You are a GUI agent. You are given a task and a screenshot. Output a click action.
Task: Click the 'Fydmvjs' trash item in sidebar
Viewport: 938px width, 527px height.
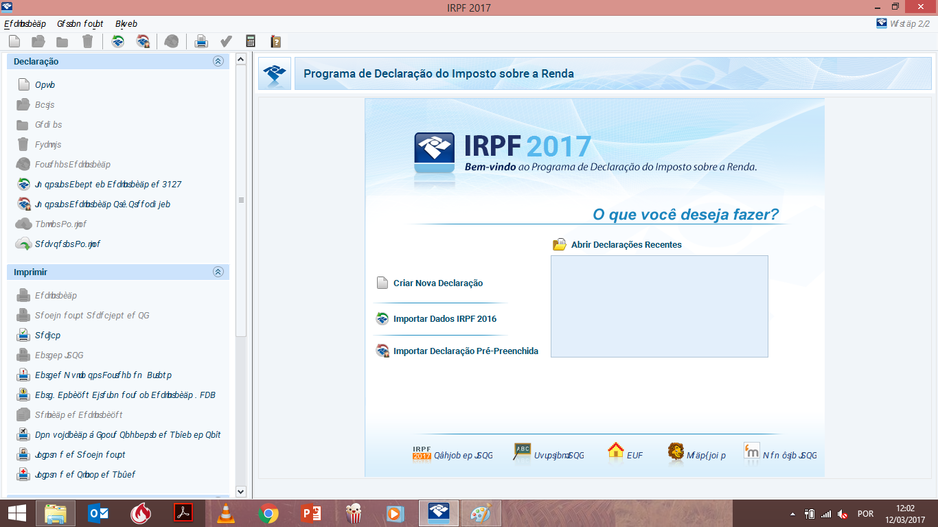48,145
